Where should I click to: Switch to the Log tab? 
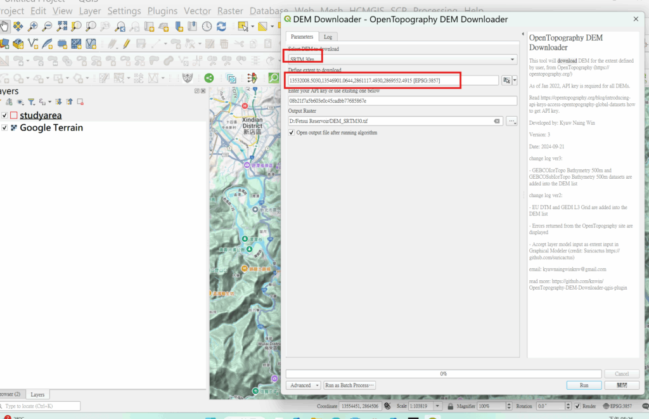[x=328, y=37]
